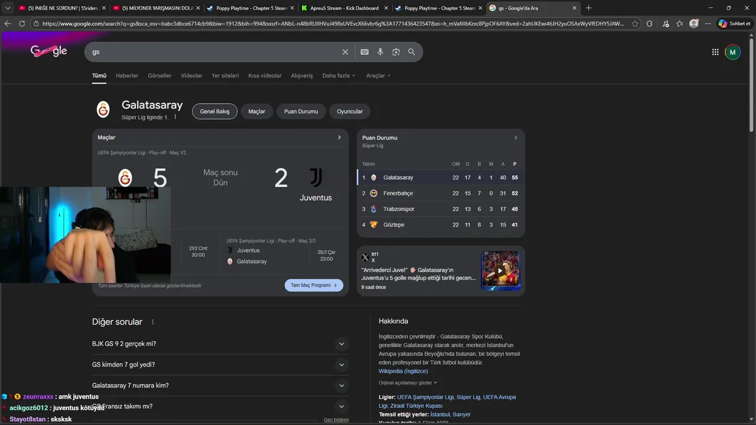Open the on-screen keyboard input tool
Viewport: 756px width, 425px height.
click(364, 52)
